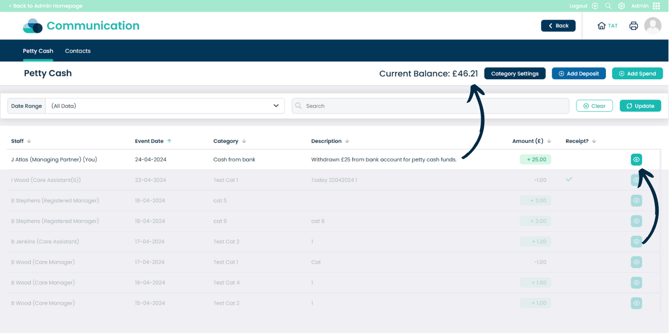Image resolution: width=670 pixels, height=334 pixels.
Task: Sort by Description column arrow
Action: coord(347,141)
